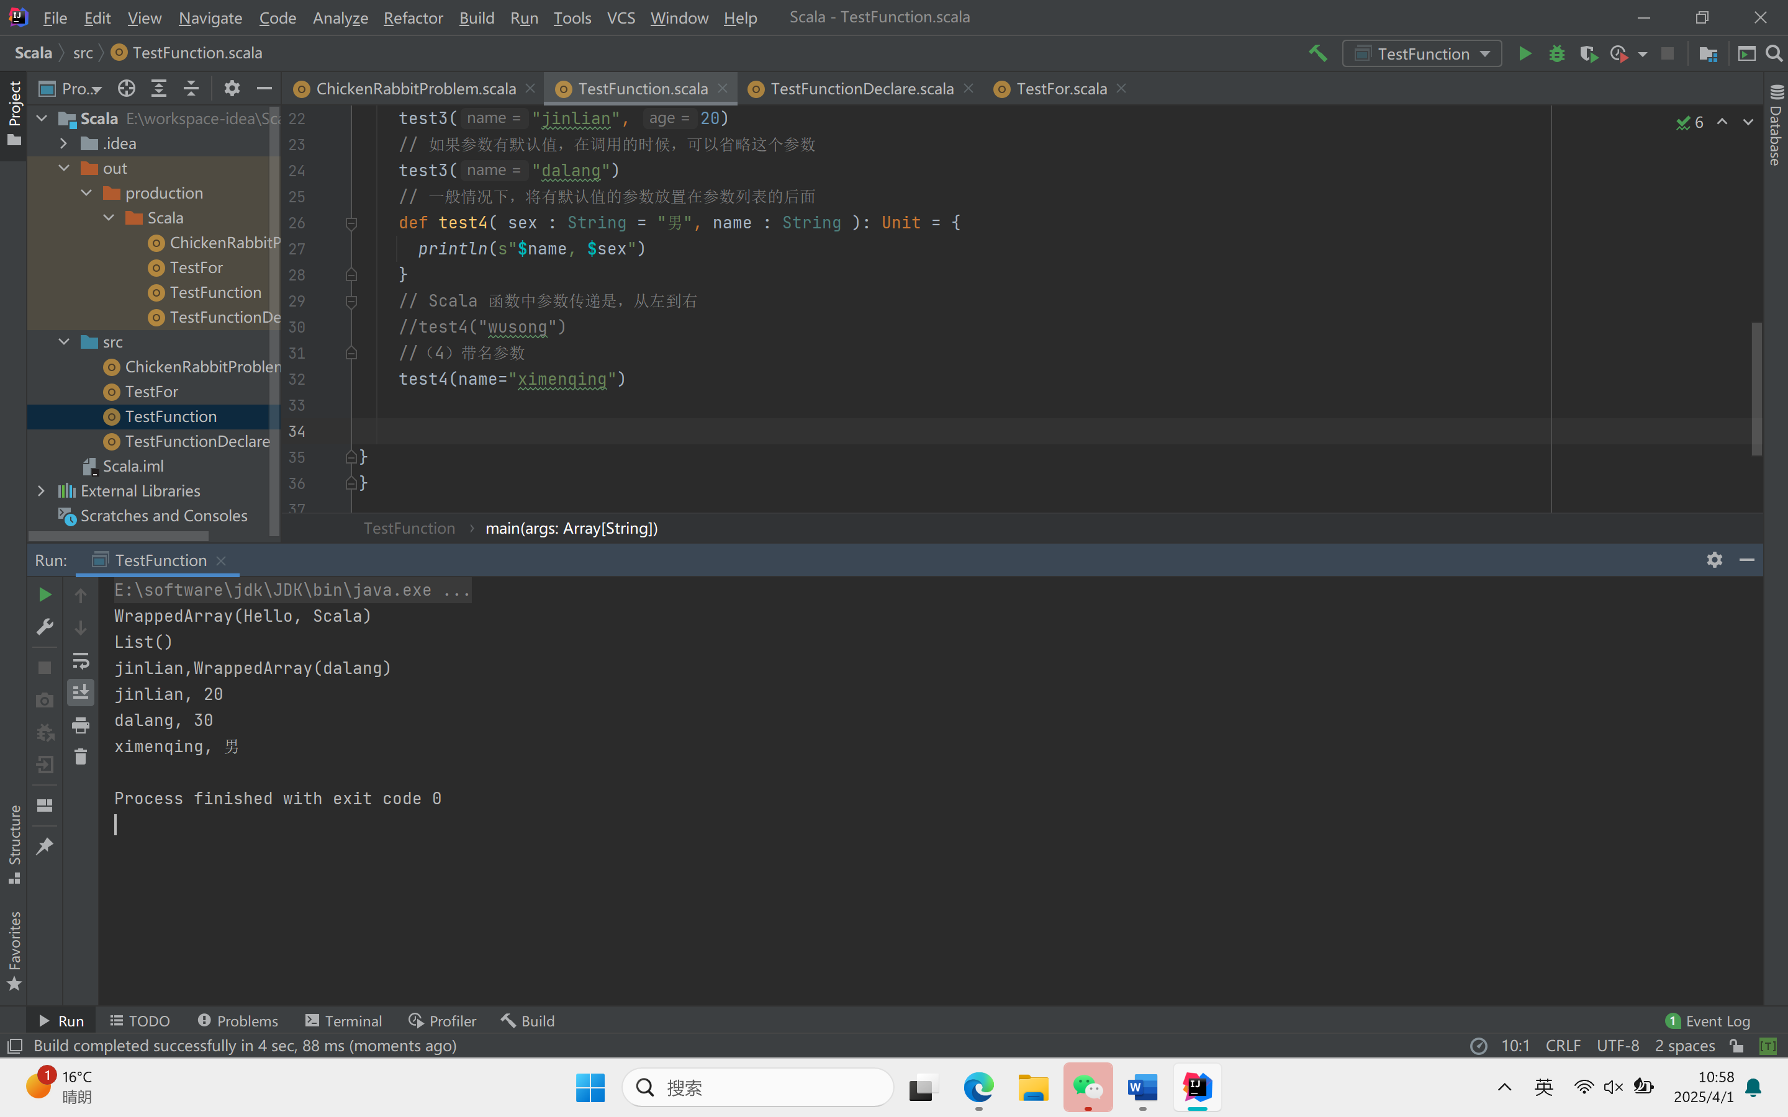Select Opened File locate icon in Project panel

[x=127, y=89]
